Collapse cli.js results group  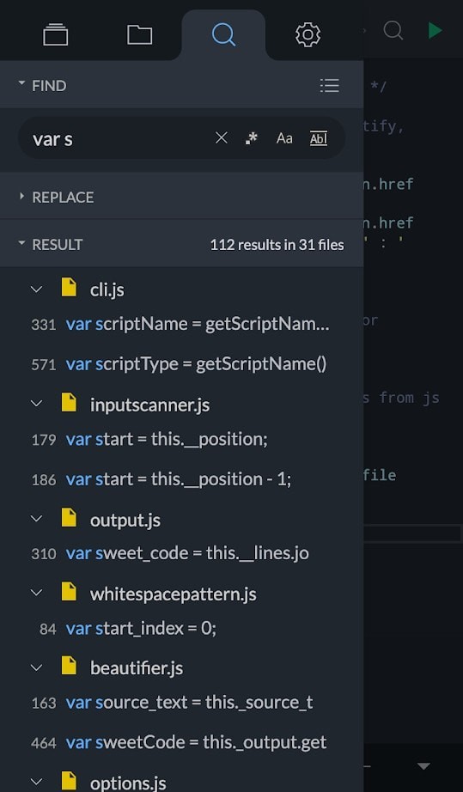(x=36, y=289)
